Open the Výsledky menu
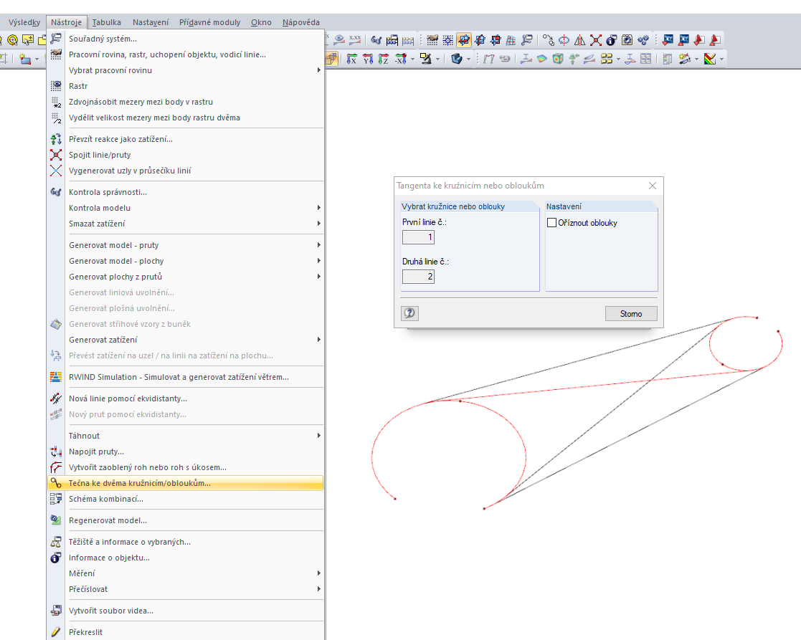Image resolution: width=801 pixels, height=640 pixels. click(24, 22)
